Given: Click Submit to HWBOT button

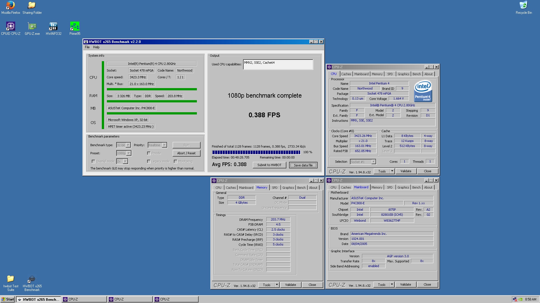Looking at the screenshot, I should tap(269, 165).
